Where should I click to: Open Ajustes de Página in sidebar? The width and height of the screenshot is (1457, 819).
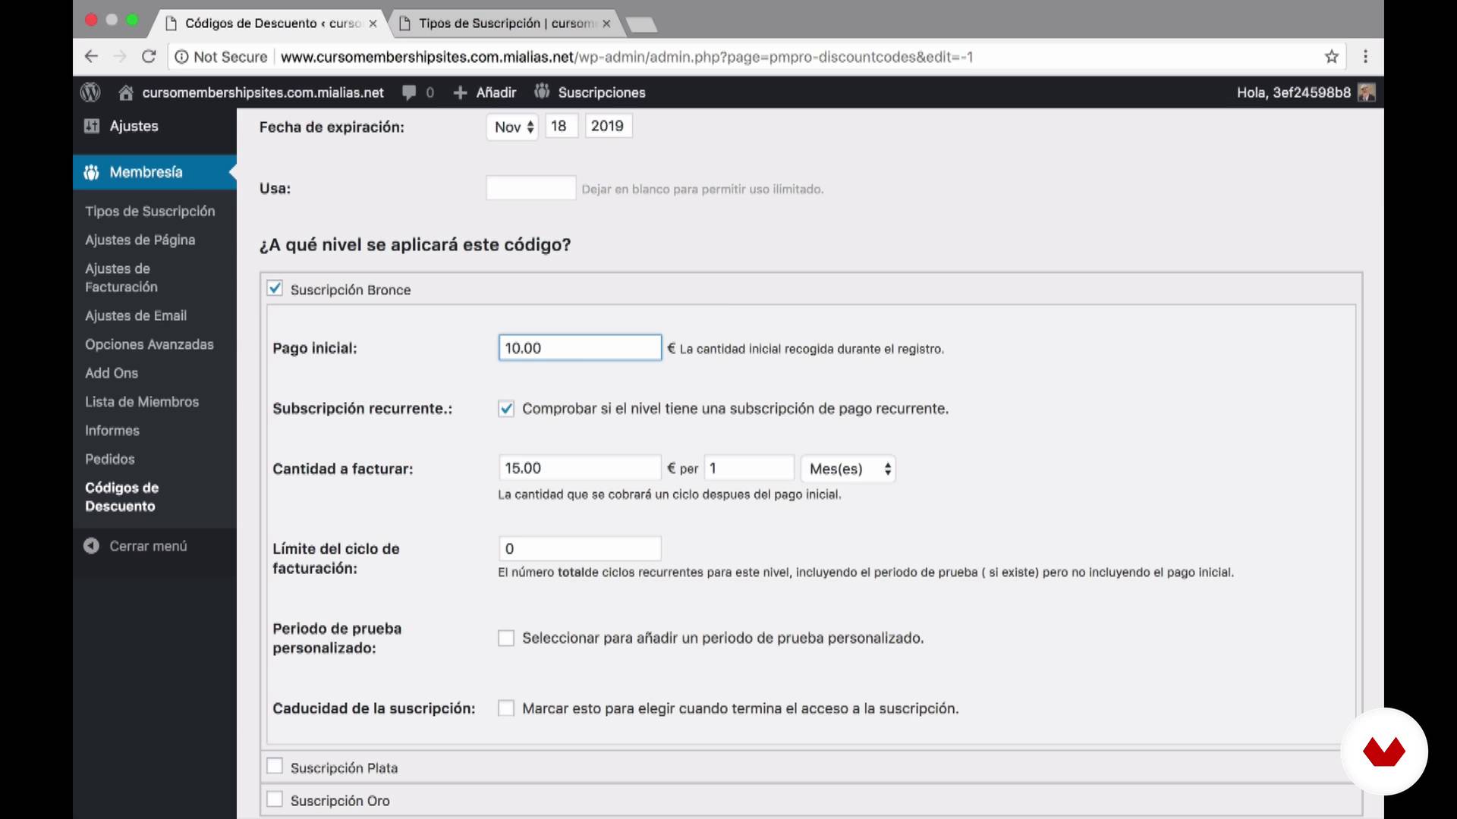coord(140,240)
